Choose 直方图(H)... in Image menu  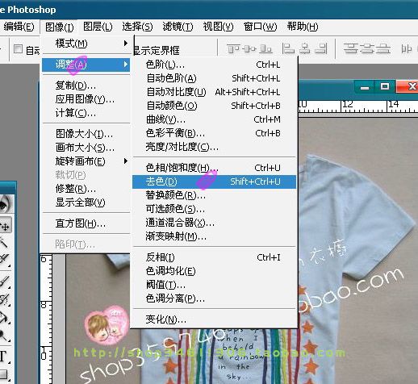(86, 223)
